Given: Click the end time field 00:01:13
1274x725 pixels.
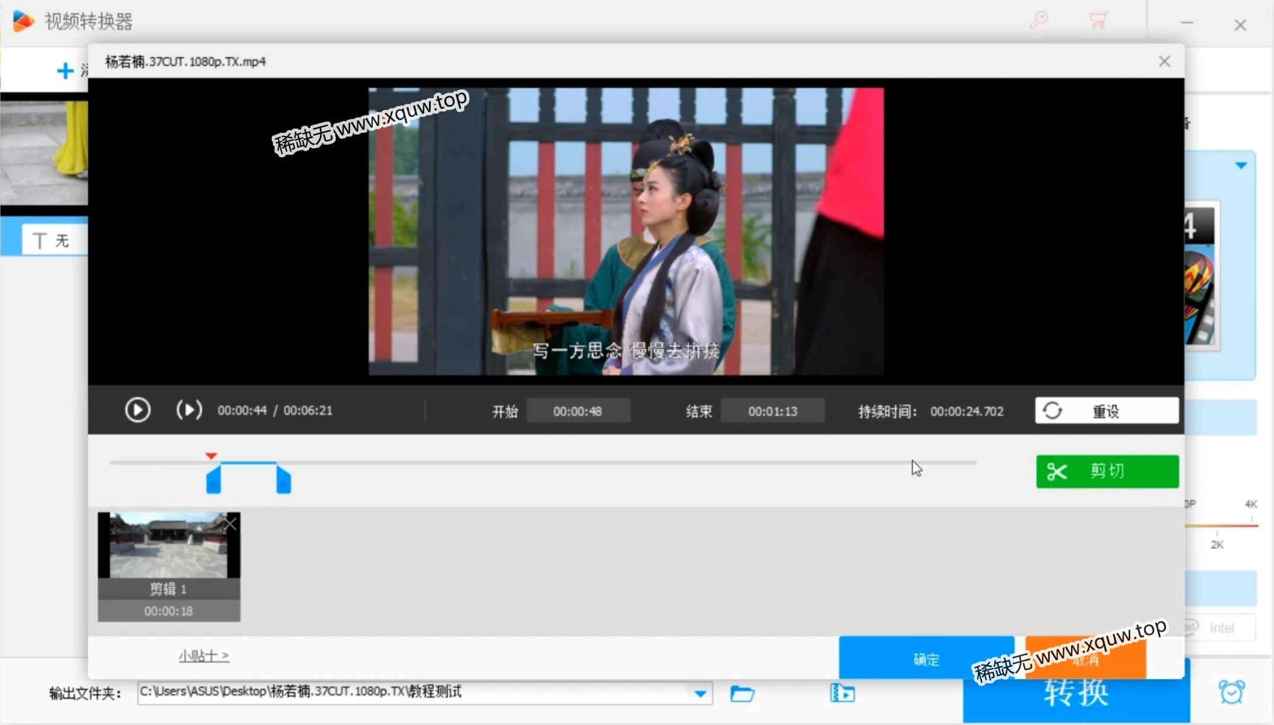Looking at the screenshot, I should 773,411.
